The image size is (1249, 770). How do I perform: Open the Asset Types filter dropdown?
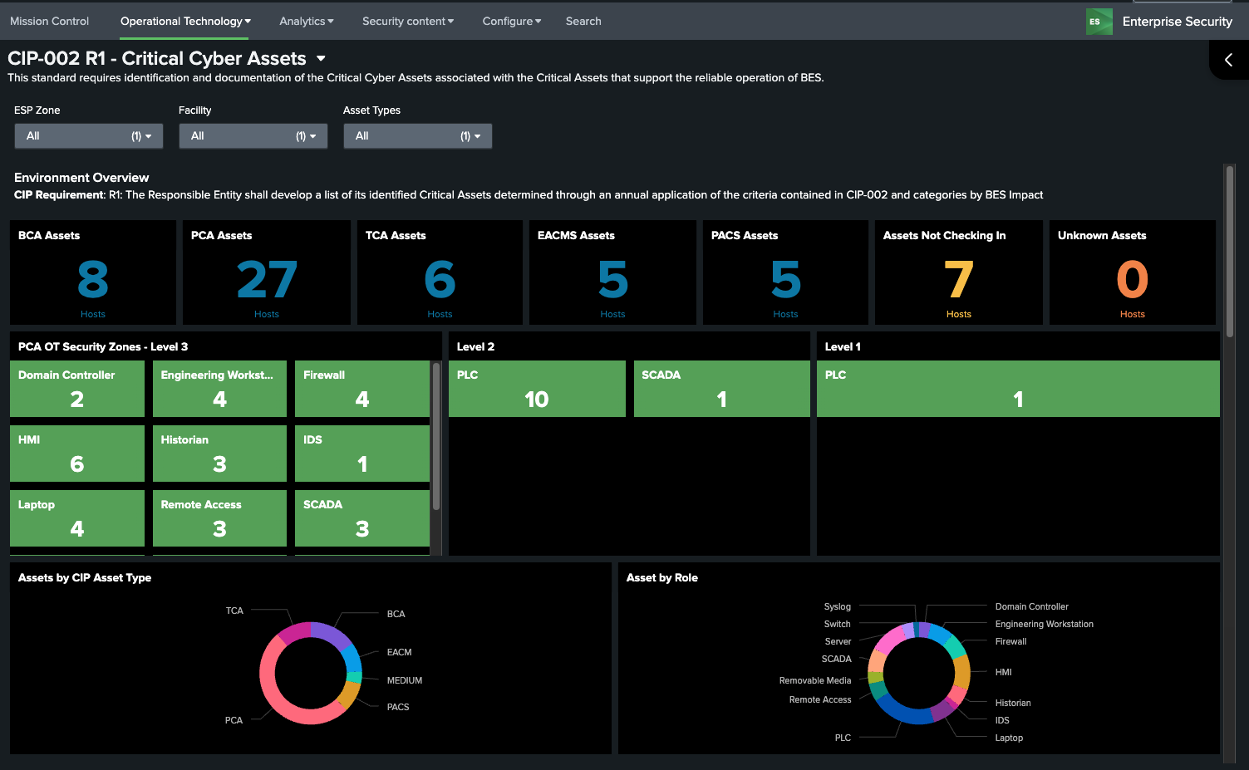(417, 136)
